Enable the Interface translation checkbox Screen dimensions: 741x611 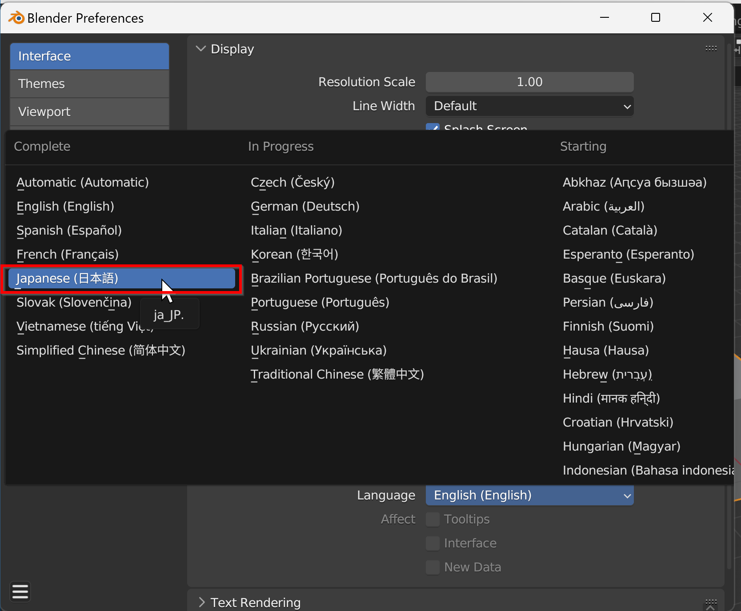433,543
